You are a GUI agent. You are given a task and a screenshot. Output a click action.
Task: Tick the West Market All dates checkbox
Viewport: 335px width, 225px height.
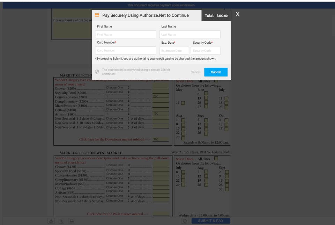pos(216,158)
